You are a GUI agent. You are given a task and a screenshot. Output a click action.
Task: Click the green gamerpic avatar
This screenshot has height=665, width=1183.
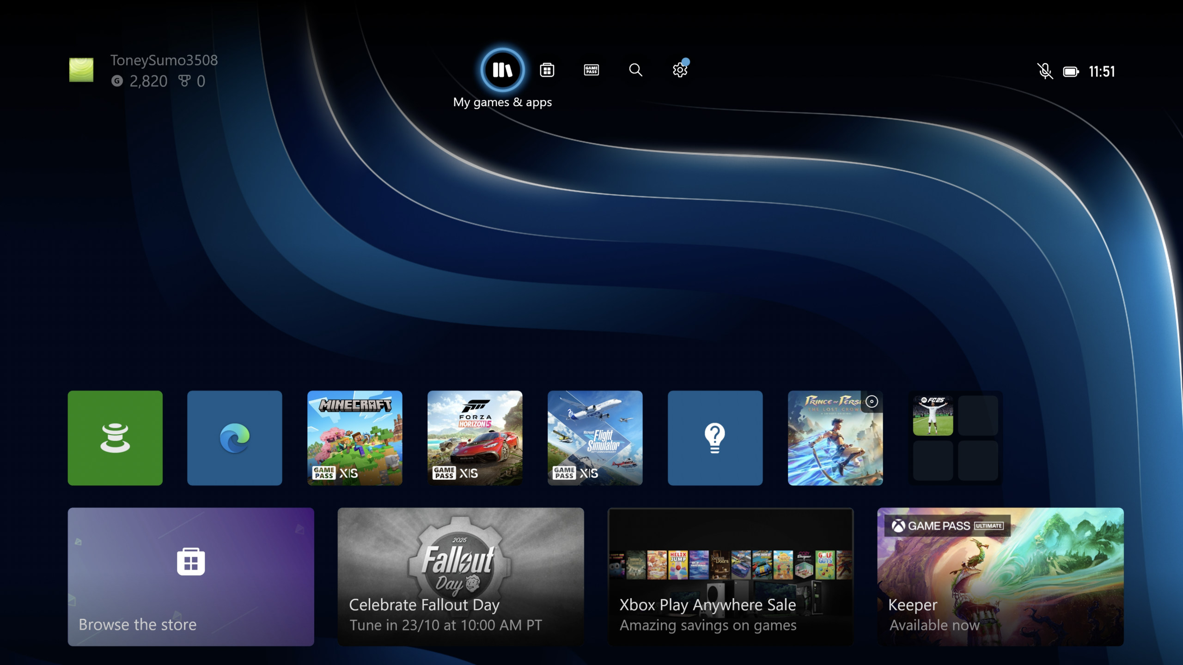(x=81, y=70)
